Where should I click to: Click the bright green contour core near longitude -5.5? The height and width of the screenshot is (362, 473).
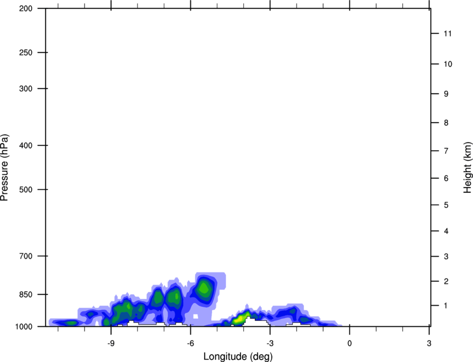204,288
